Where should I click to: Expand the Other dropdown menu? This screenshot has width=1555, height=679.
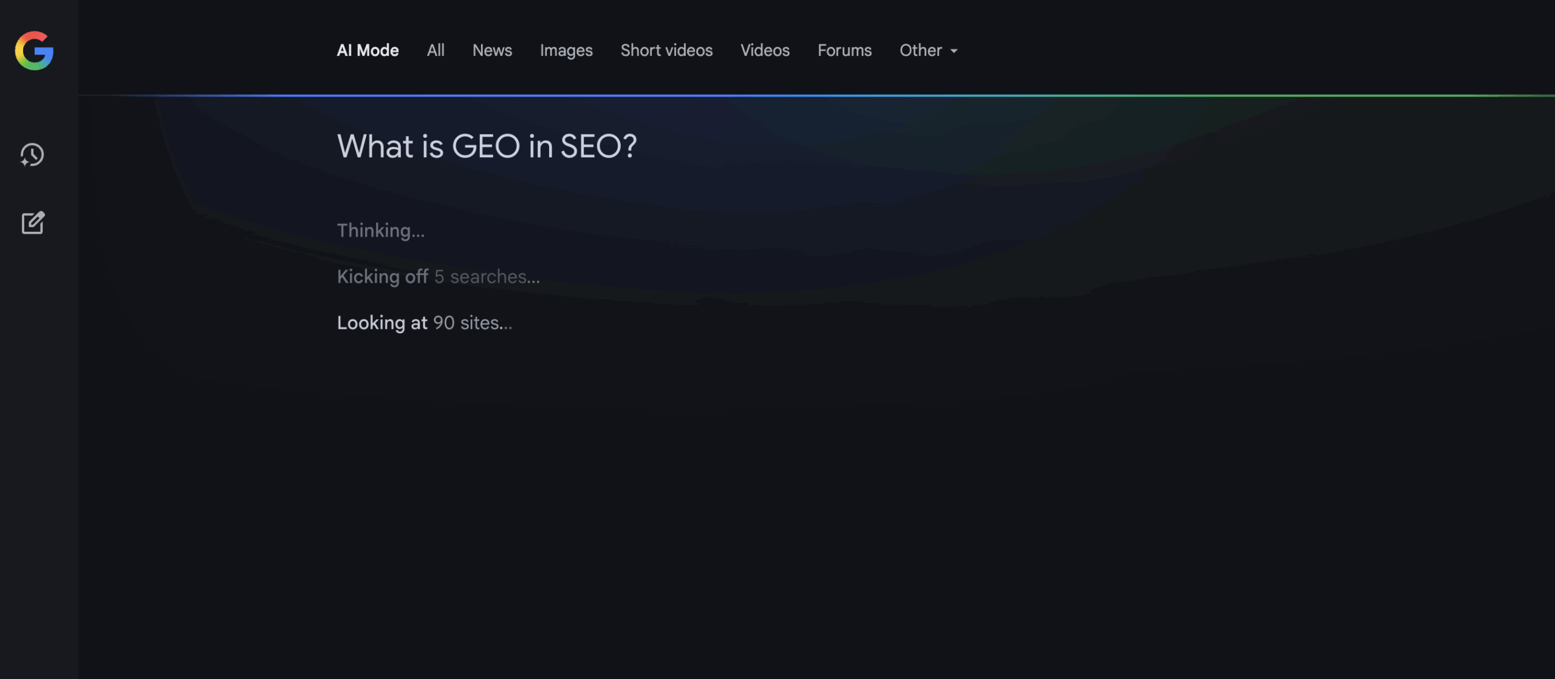(928, 50)
